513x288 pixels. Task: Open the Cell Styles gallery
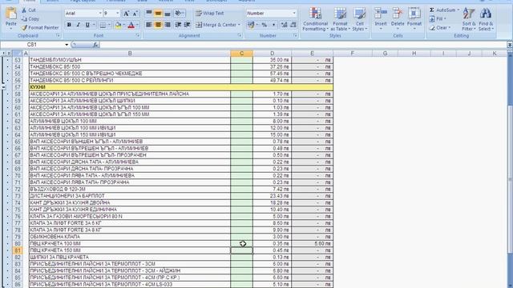point(360,19)
